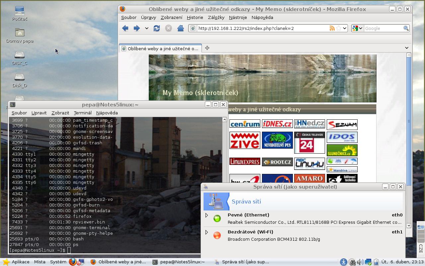This screenshot has width=425, height=266.
Task: Open Firefox Soubor menu
Action: pos(129,17)
